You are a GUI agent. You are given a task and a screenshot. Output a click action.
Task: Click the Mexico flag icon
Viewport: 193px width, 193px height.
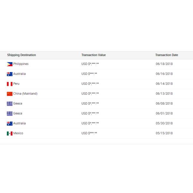coord(10,133)
